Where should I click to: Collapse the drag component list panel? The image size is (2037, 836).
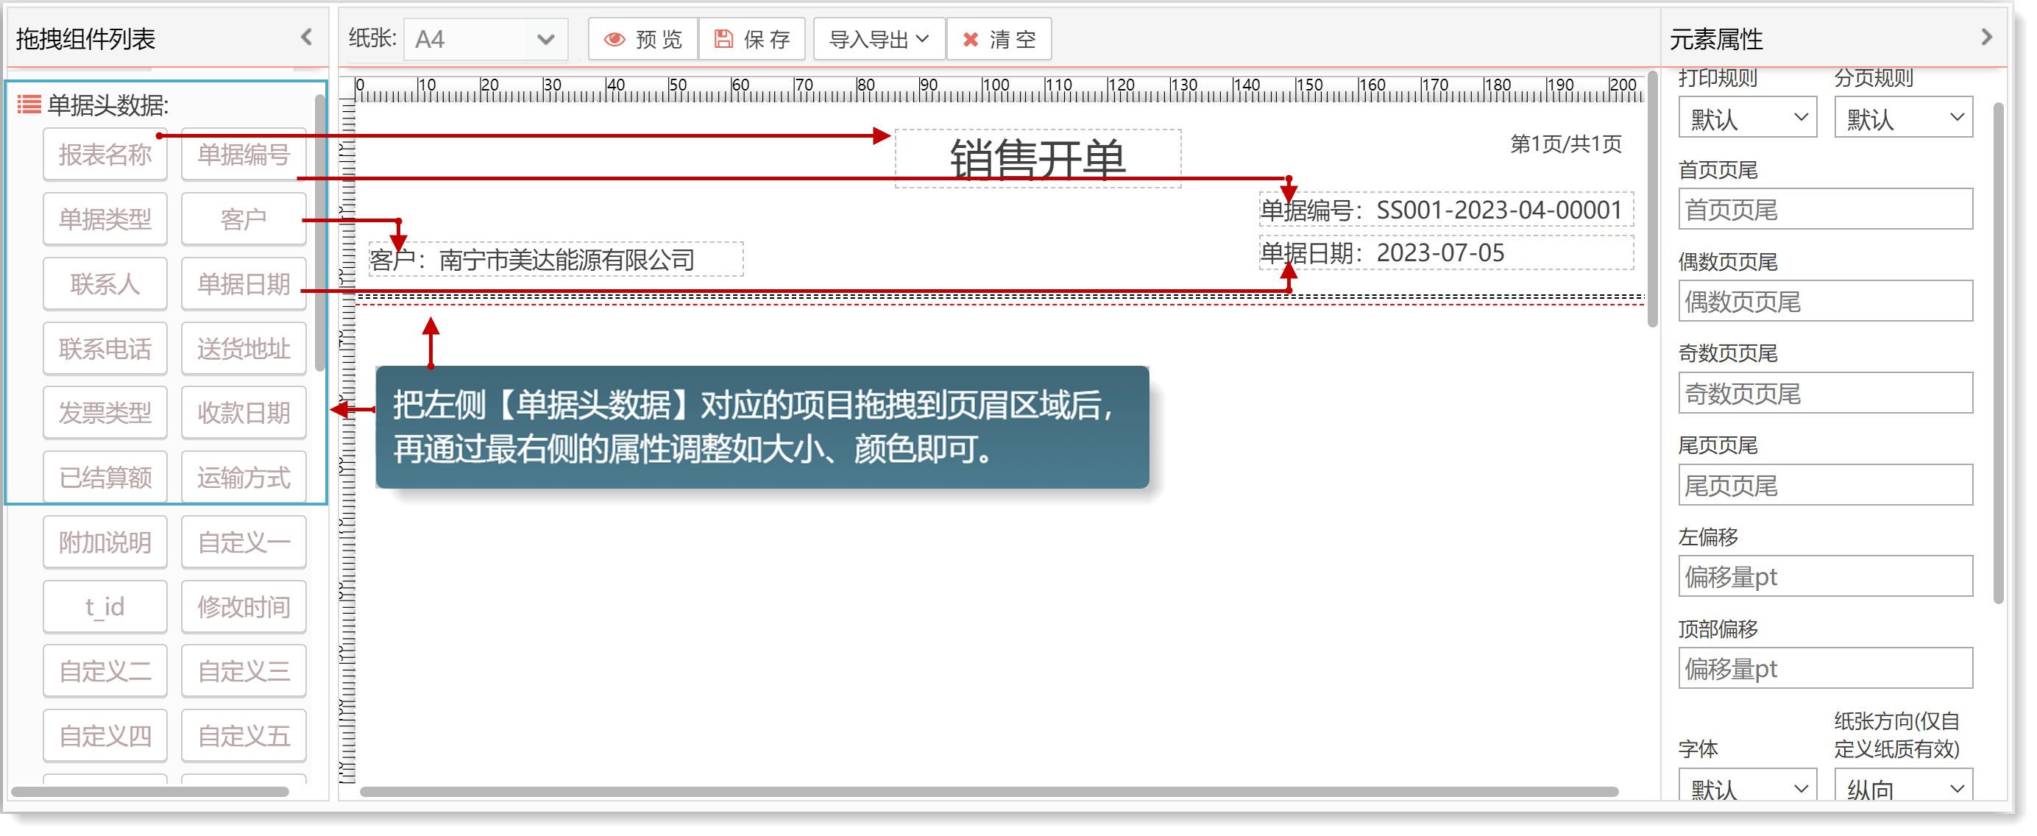tap(307, 38)
